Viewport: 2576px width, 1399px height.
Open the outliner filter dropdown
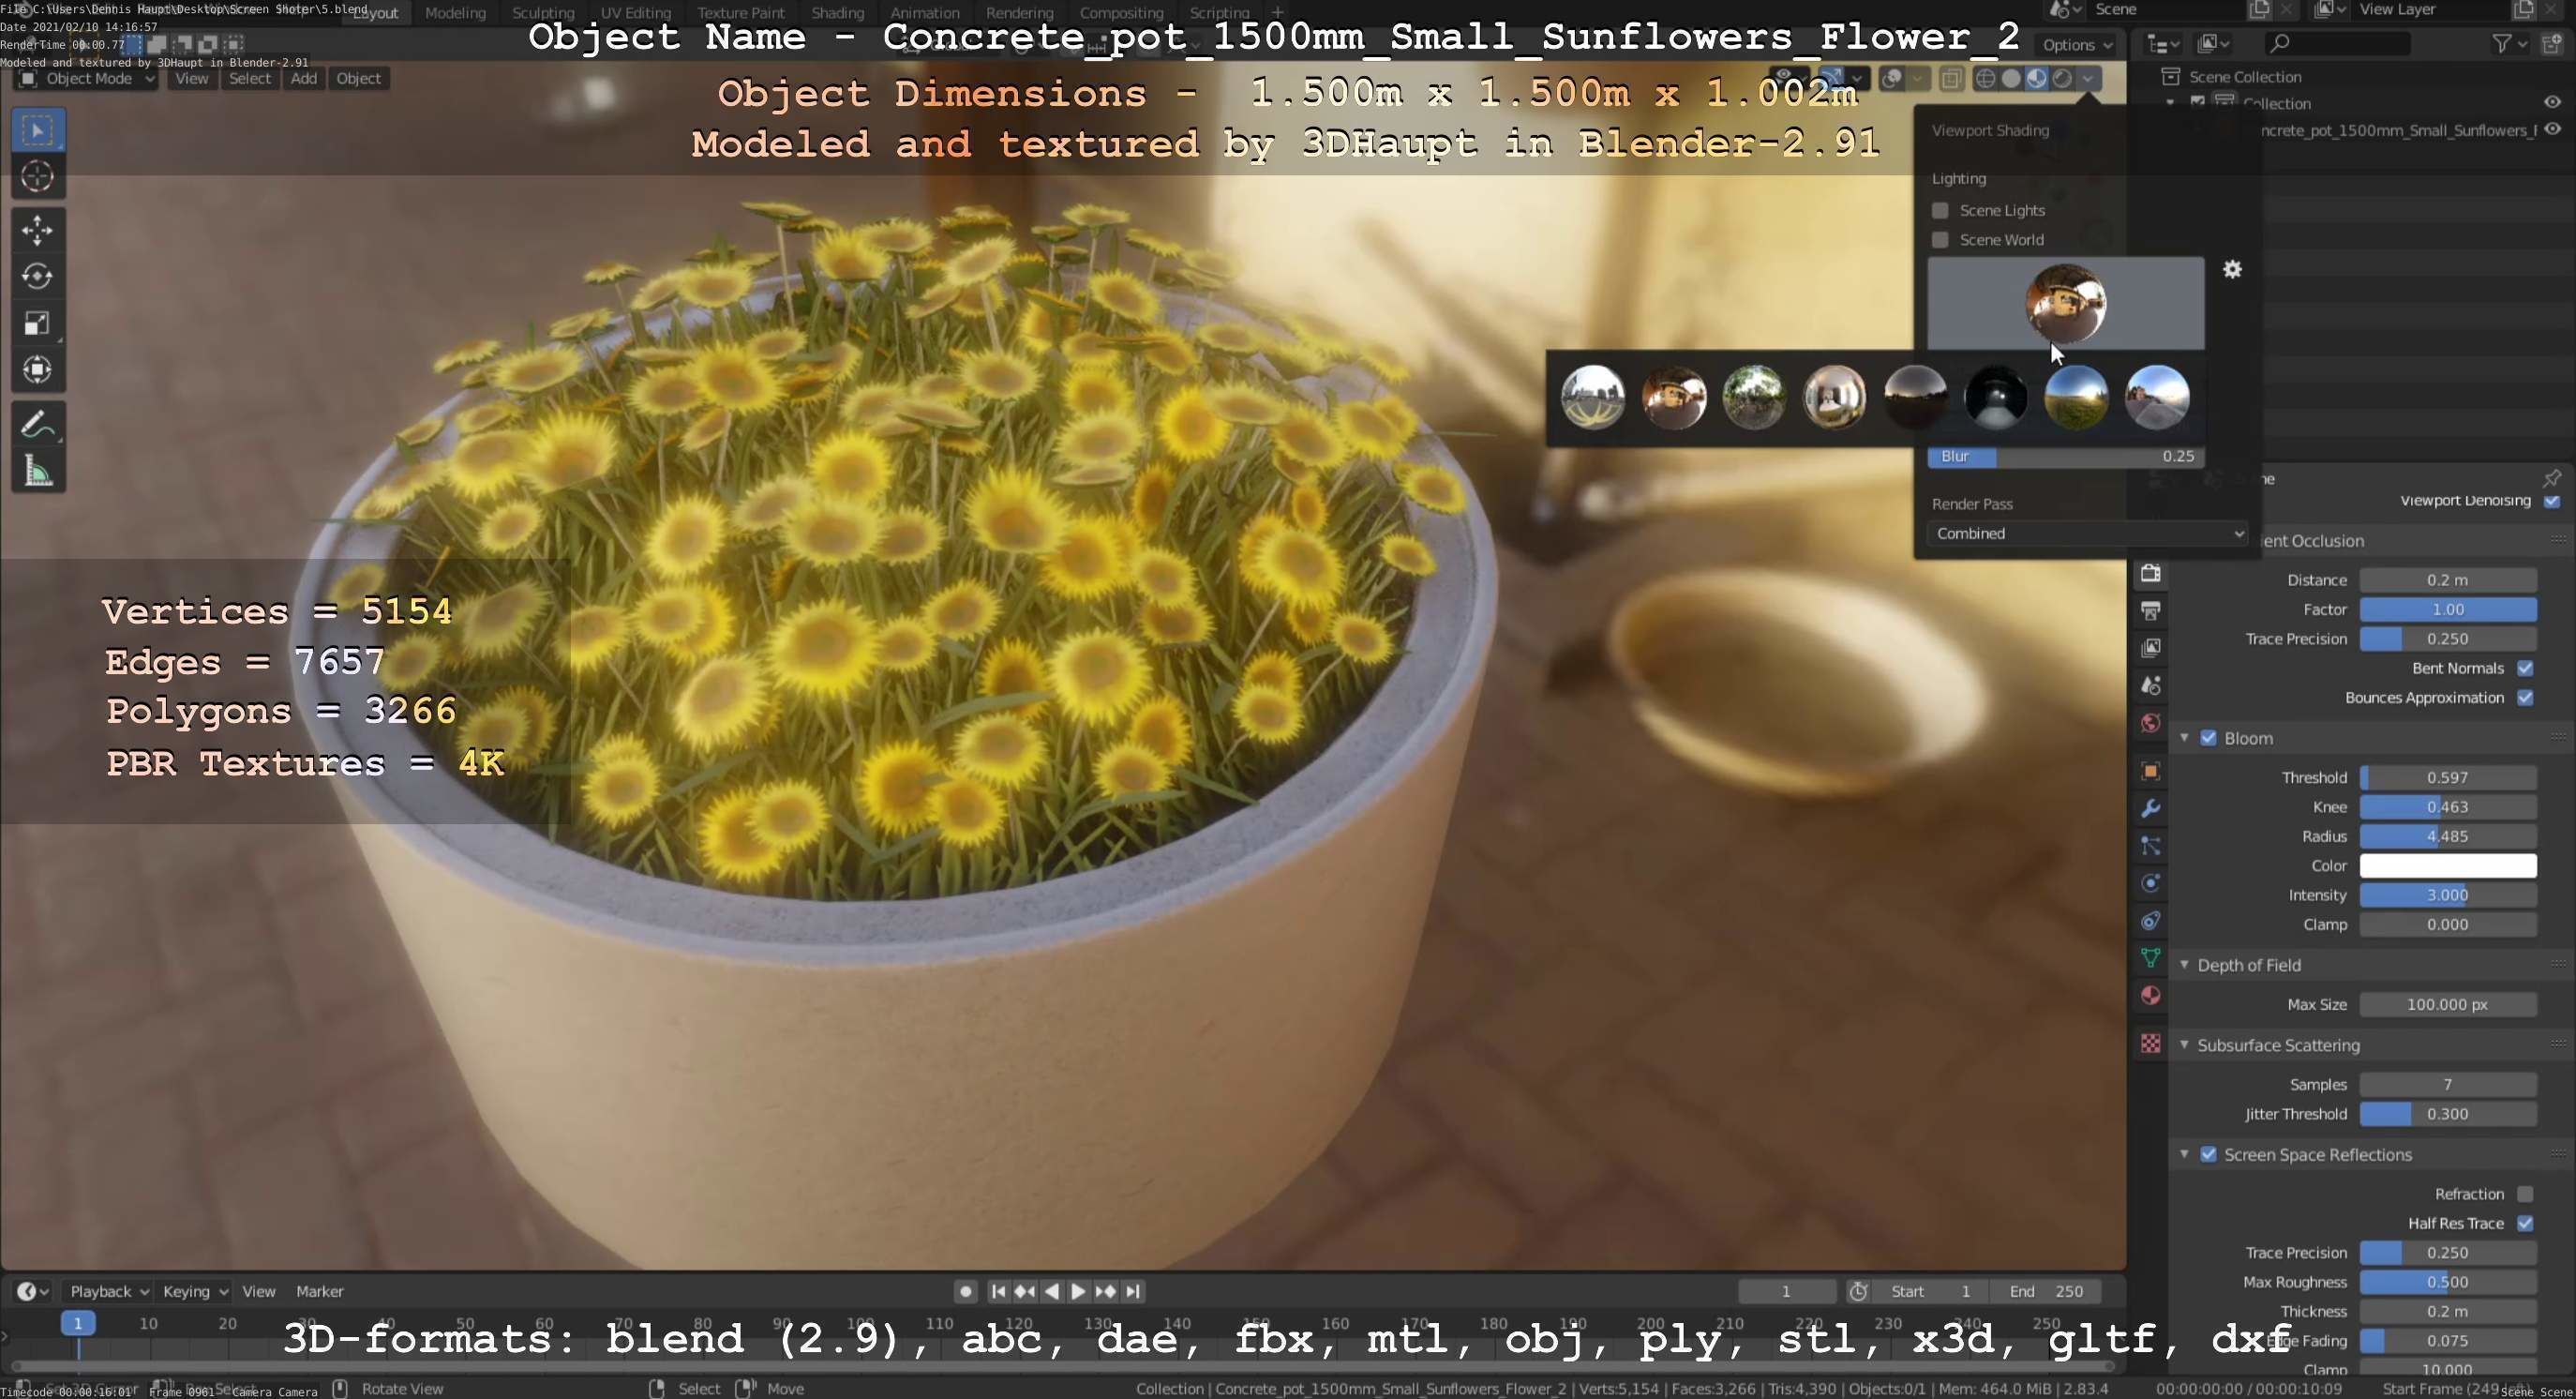(2509, 43)
